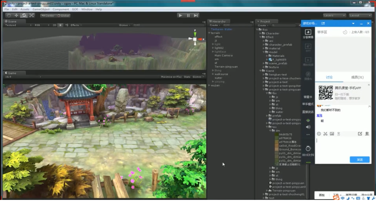The width and height of the screenshot is (376, 210).
Task: Open the Layers dropdown
Action: 334,15
